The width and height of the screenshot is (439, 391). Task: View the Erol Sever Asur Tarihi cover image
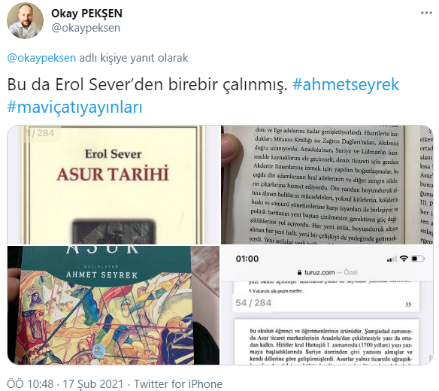pyautogui.click(x=114, y=185)
